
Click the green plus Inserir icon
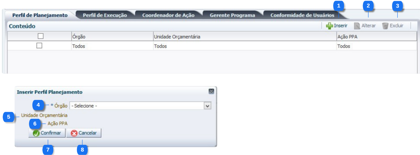[329, 26]
